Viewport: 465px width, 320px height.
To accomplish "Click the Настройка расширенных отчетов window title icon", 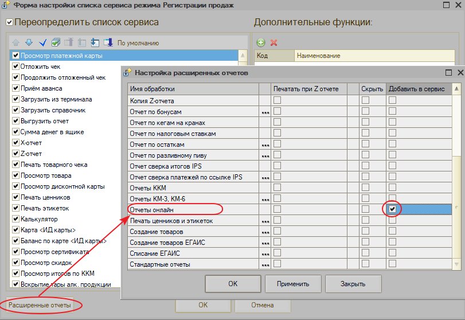I will tap(127, 73).
